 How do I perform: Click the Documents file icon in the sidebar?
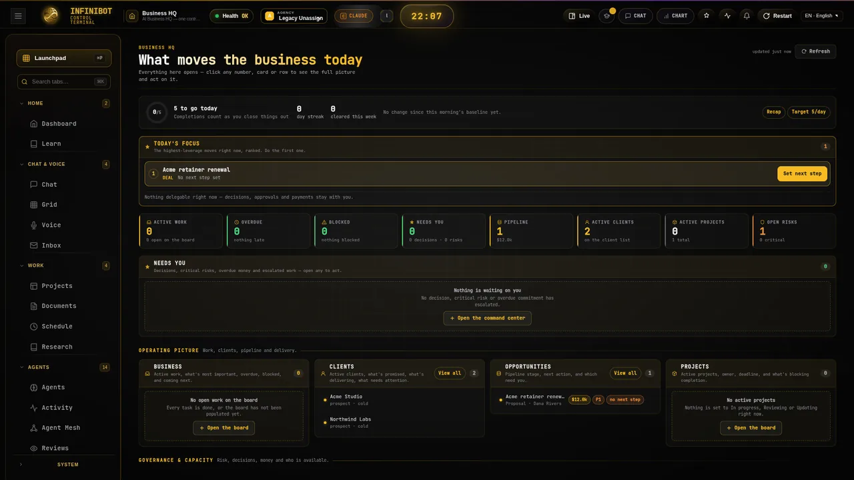coord(34,306)
